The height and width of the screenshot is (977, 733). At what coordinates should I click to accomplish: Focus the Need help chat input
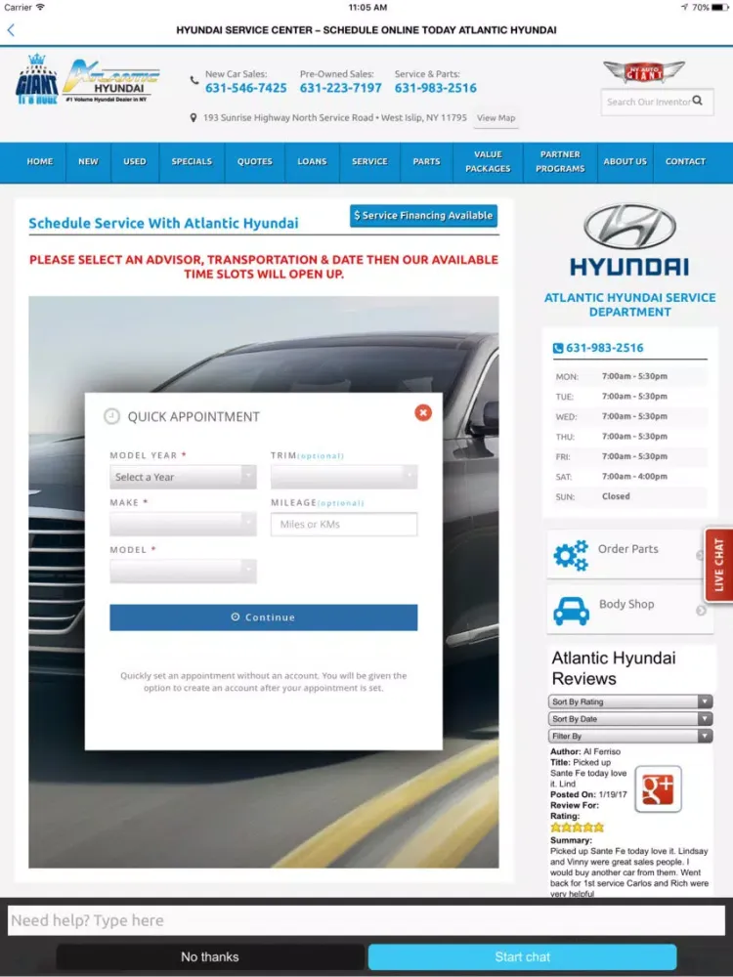pos(366,920)
